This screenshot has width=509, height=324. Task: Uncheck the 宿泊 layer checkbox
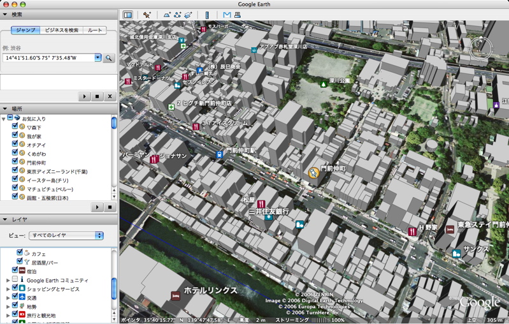click(15, 270)
